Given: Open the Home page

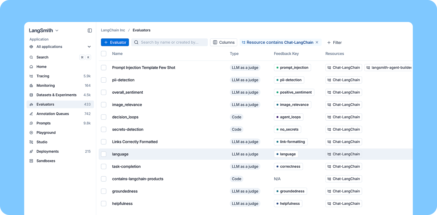Looking at the screenshot, I should [60, 67].
